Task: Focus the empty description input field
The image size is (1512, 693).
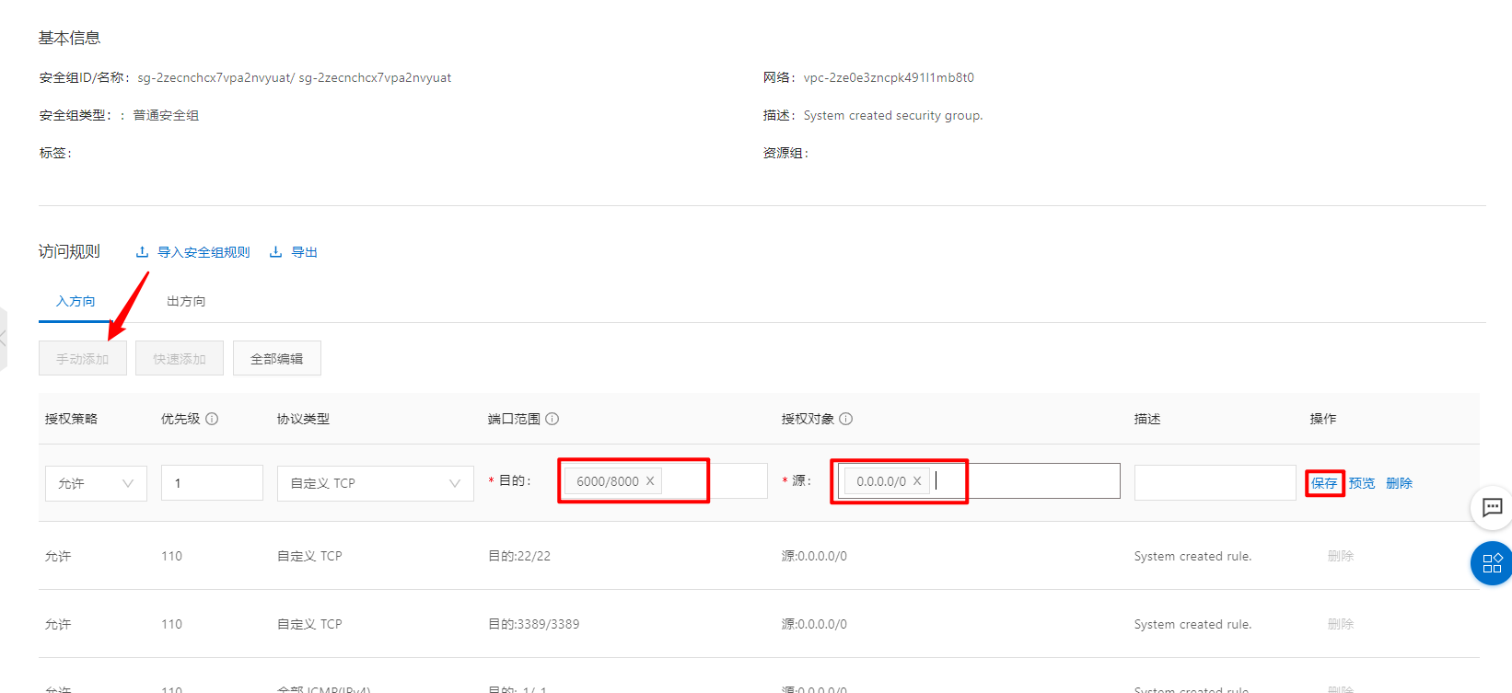Action: point(1215,483)
